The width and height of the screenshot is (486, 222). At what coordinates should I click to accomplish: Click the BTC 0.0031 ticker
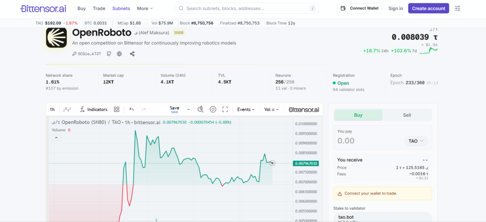pos(96,23)
